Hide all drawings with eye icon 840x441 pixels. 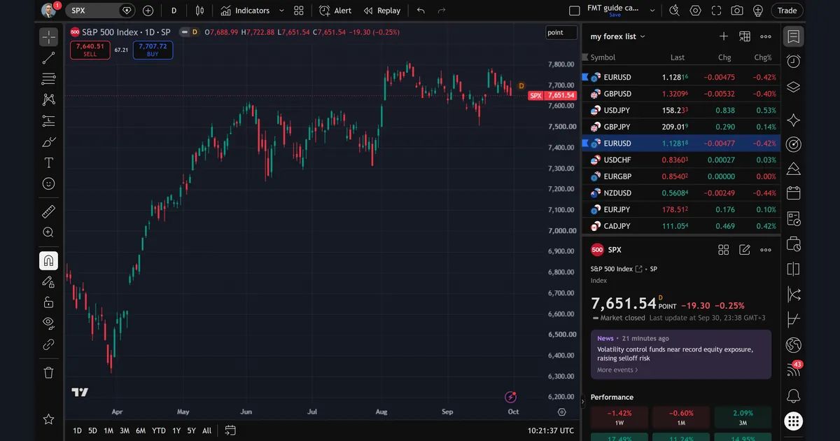[x=48, y=323]
